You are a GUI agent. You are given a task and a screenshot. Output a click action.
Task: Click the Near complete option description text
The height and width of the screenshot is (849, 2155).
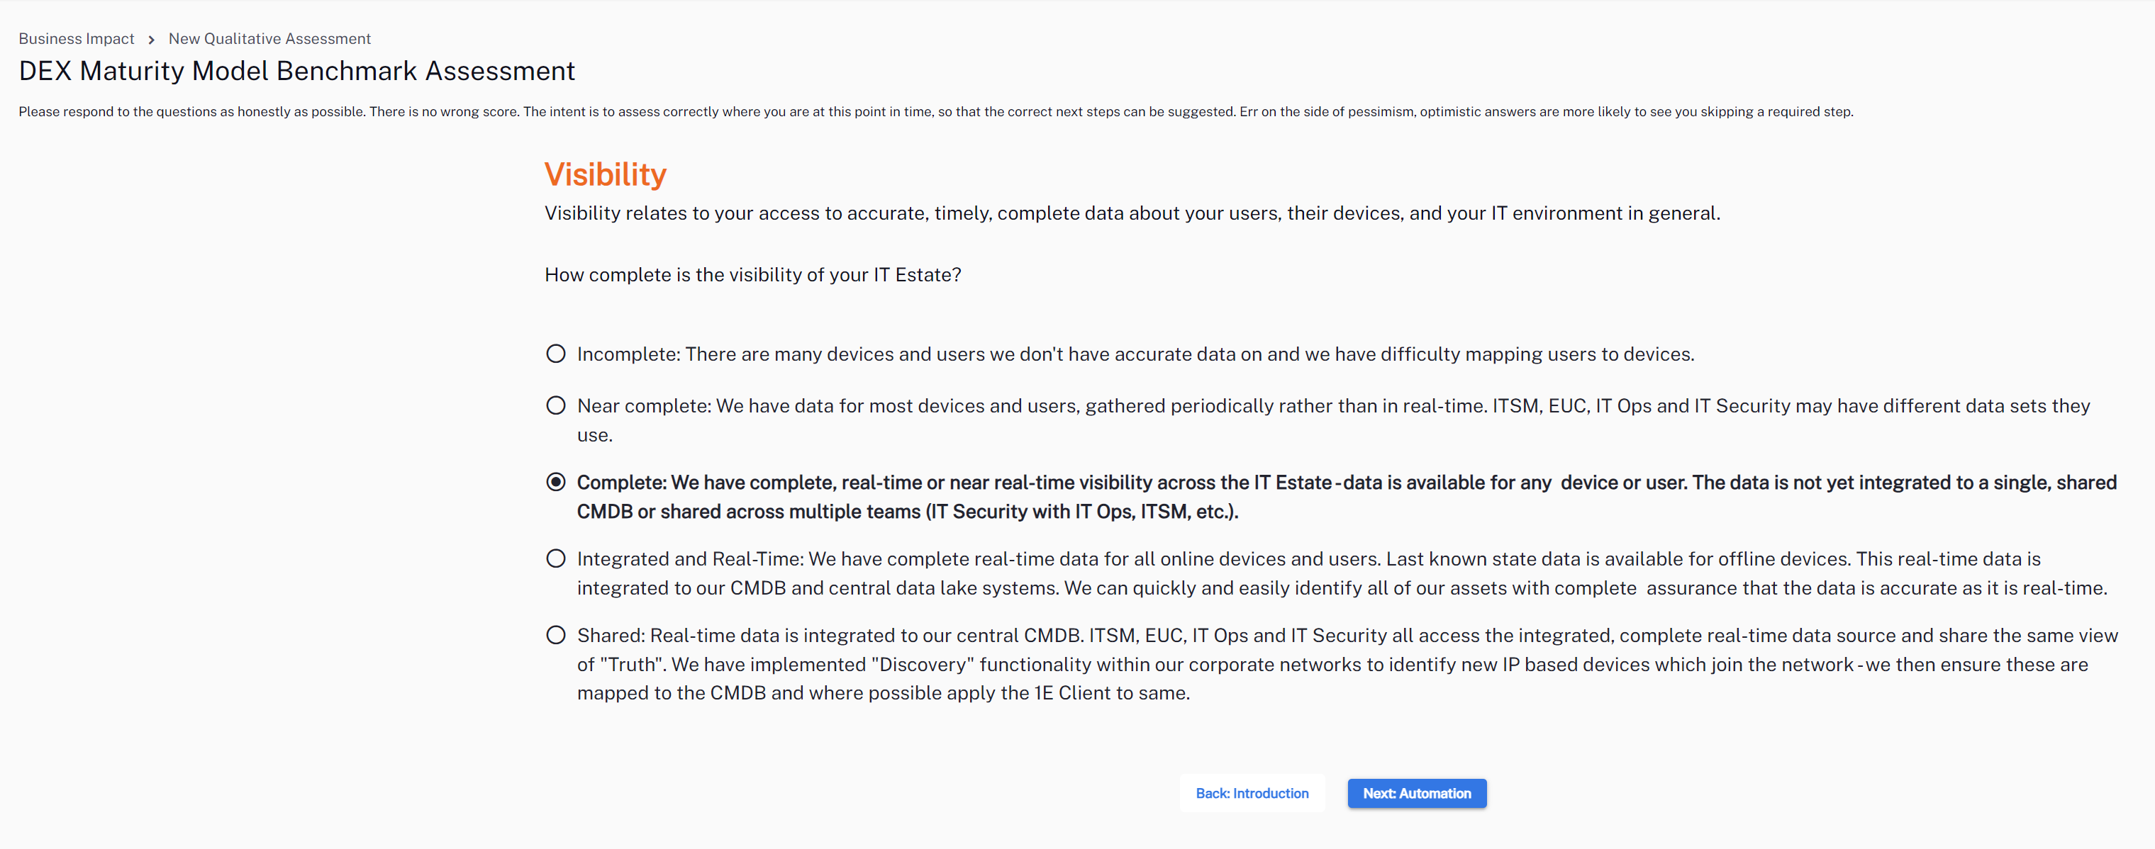pos(1332,407)
